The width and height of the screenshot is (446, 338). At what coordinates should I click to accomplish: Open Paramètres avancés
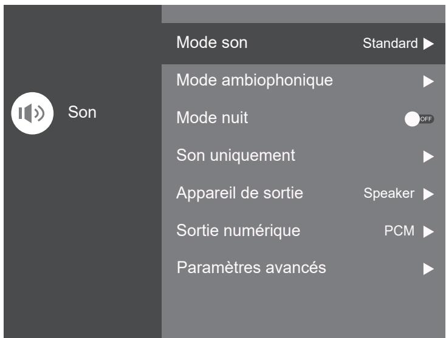tap(252, 268)
